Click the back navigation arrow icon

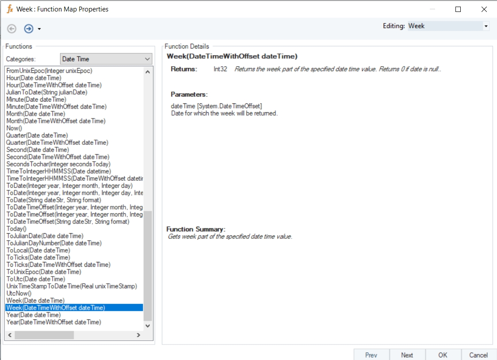12,29
